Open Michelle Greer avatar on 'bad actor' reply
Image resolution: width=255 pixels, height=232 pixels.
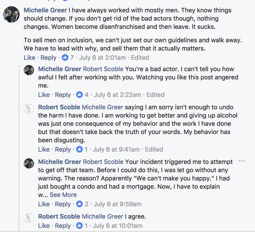click(x=29, y=70)
